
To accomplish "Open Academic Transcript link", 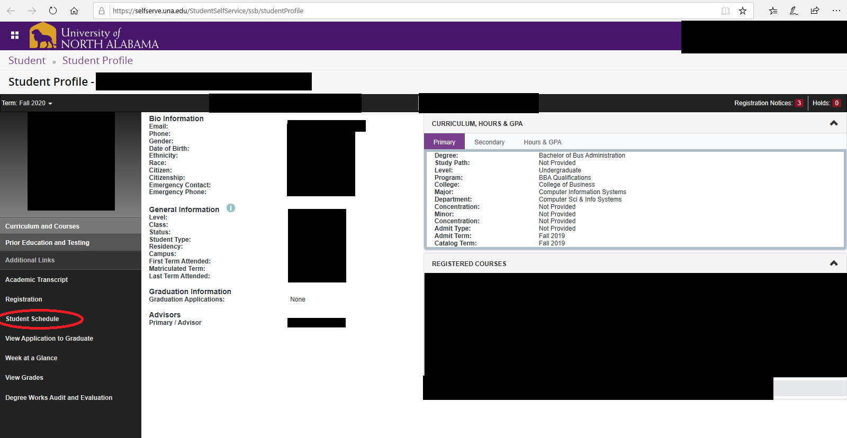I will click(37, 280).
